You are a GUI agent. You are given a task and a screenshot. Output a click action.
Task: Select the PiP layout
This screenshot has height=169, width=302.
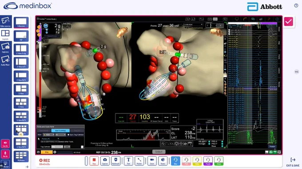click(x=21, y=36)
